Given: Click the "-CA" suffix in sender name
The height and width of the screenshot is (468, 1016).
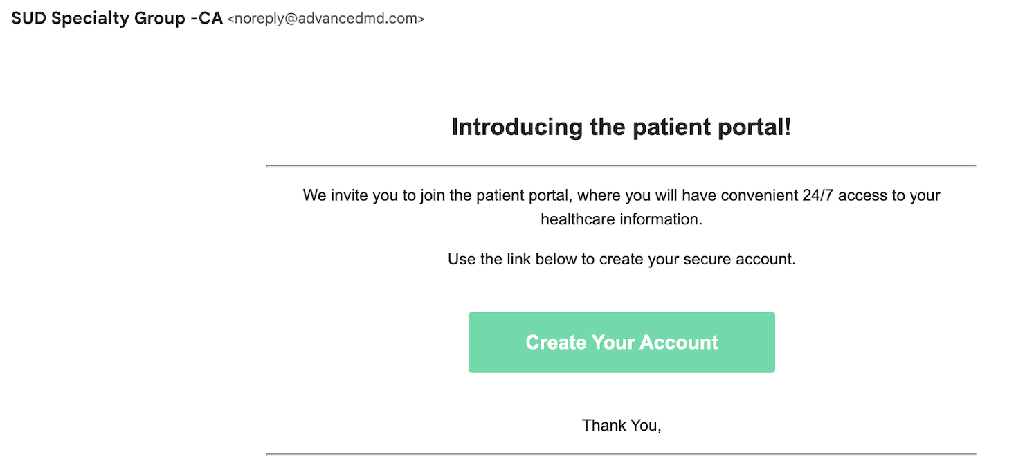Looking at the screenshot, I should click(x=206, y=19).
